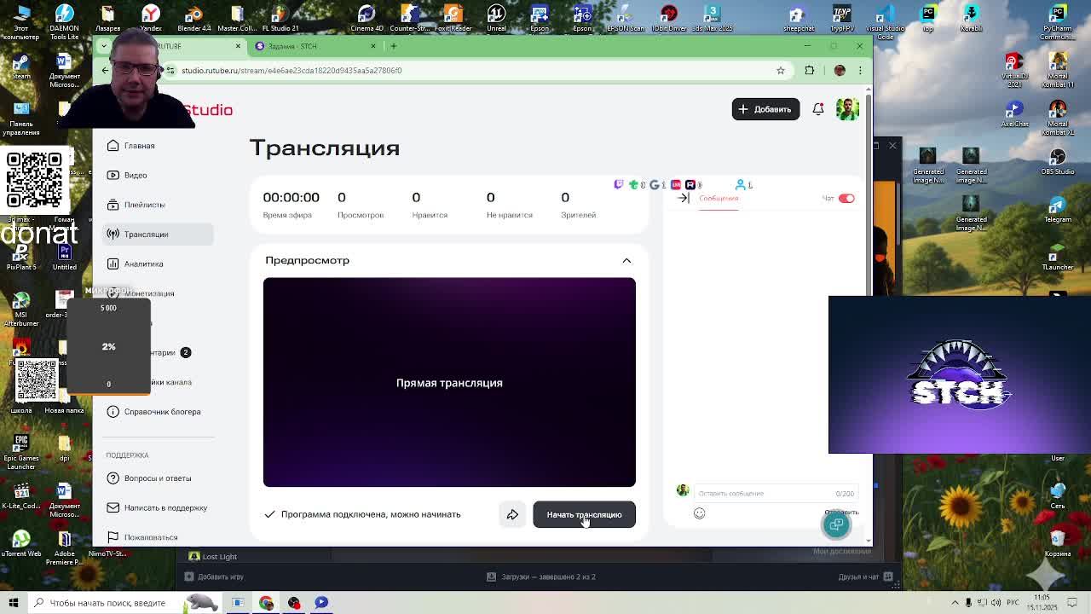Click the Windows Start button

point(14,603)
